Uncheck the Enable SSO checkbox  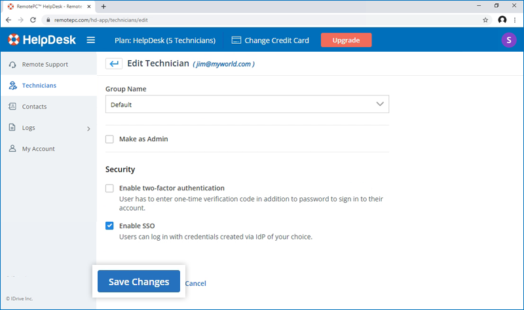point(109,226)
